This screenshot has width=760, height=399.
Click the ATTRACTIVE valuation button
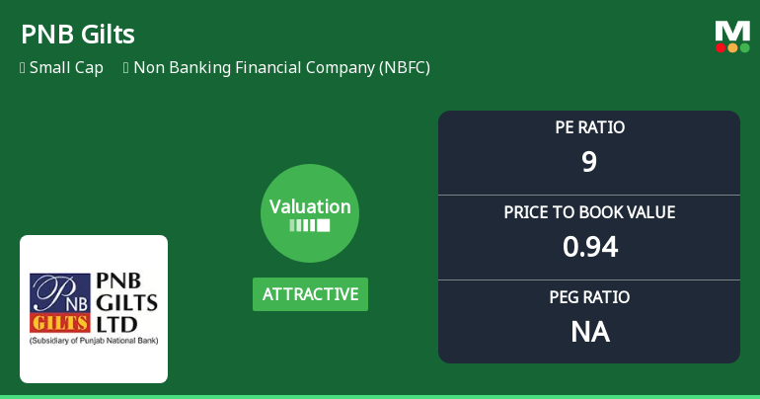[x=310, y=294]
